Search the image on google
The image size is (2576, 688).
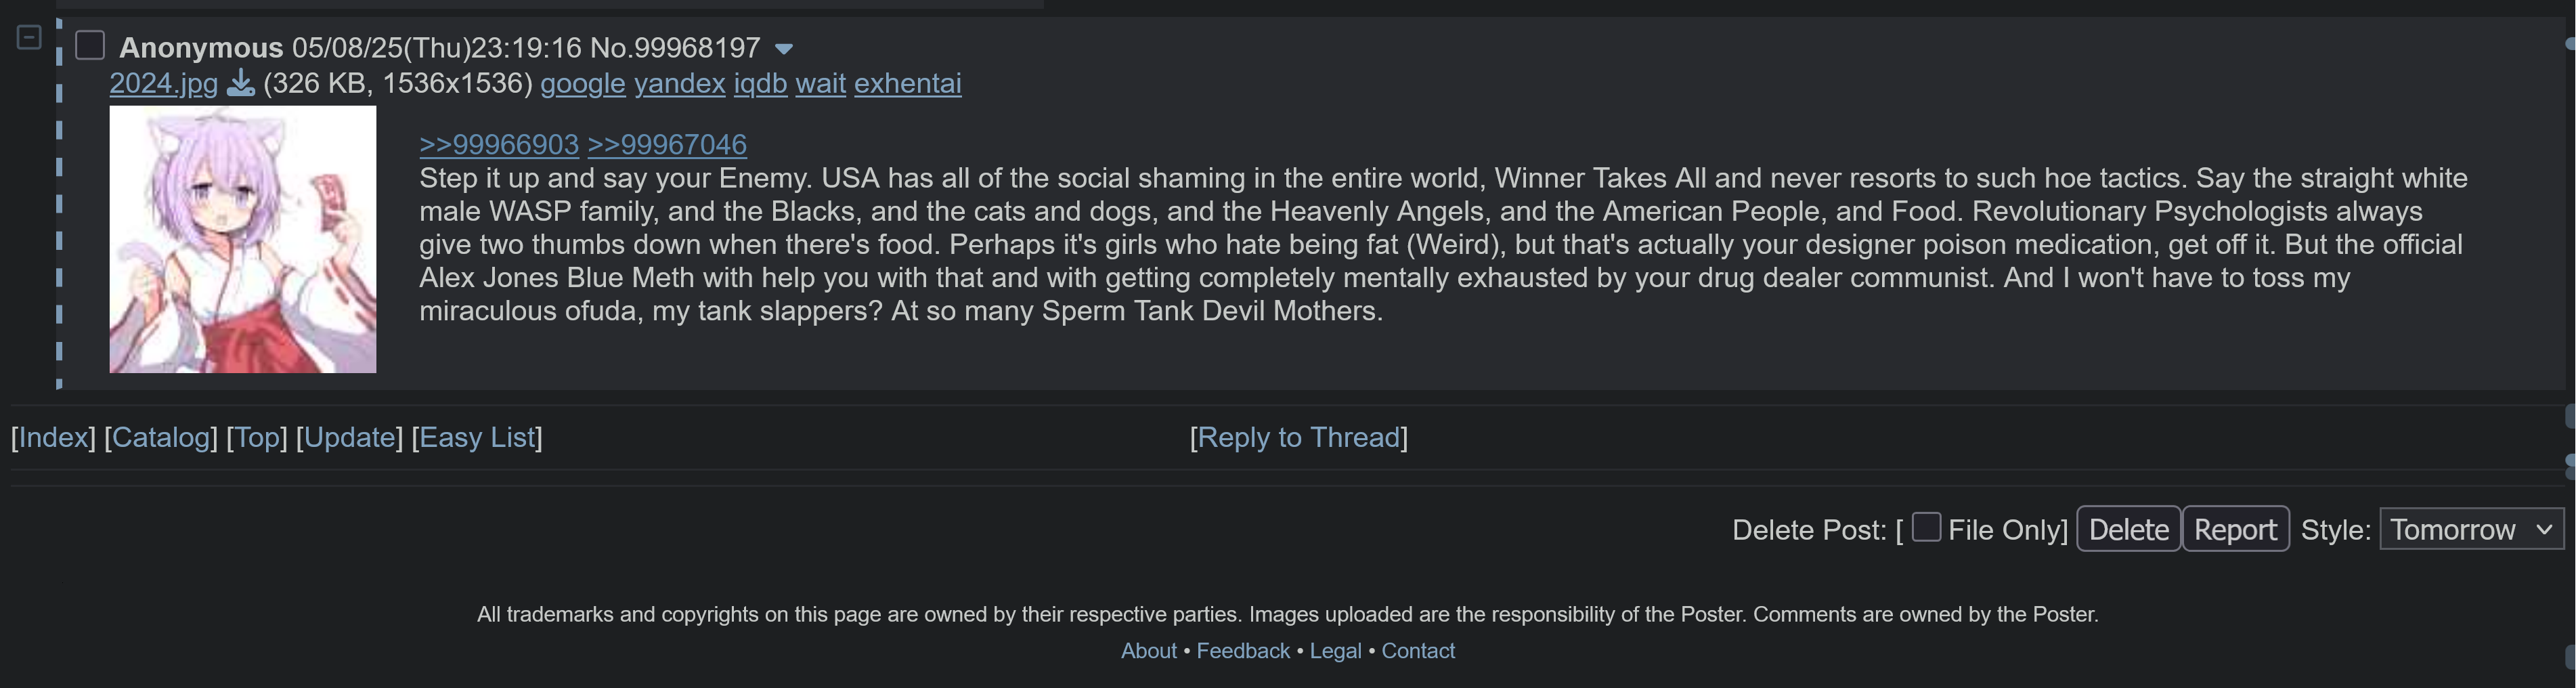coord(582,84)
